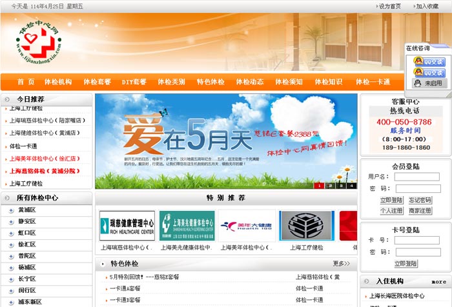Click the 商家注册 button
Screen dimensions: 452x307
(420, 210)
